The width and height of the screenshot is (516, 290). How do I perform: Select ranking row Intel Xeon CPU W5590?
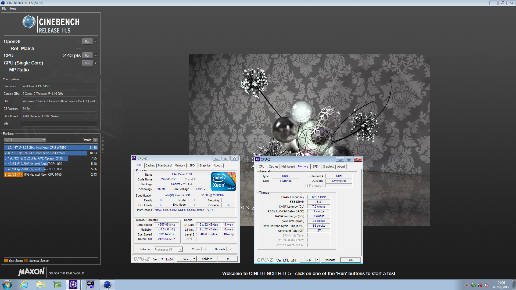[x=51, y=148]
